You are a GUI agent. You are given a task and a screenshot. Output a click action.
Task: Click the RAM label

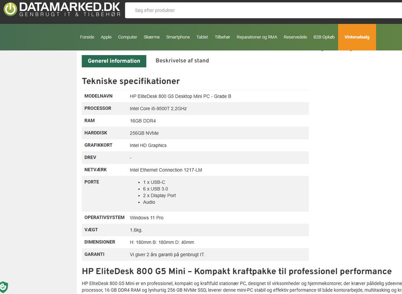pos(90,121)
